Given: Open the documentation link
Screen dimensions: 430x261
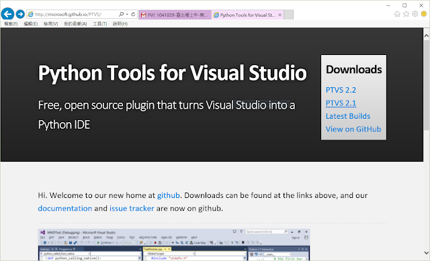Looking at the screenshot, I should 65,209.
